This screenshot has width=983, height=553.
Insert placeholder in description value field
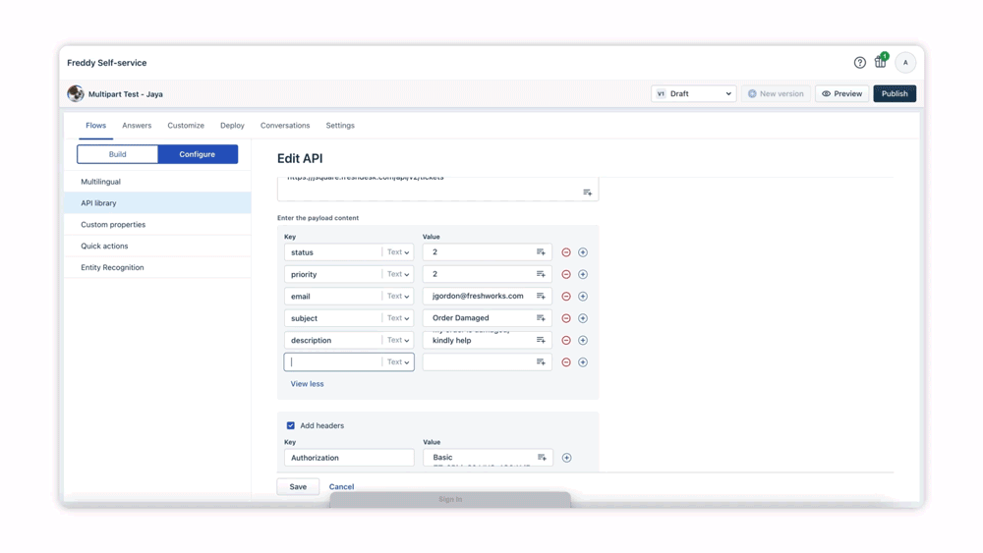[x=541, y=340]
